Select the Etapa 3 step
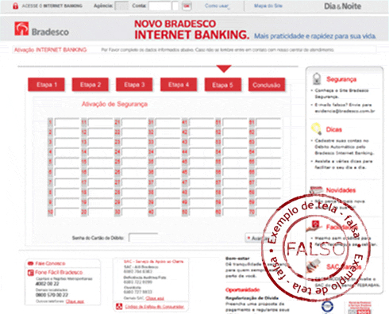The height and width of the screenshot is (314, 389). click(134, 85)
